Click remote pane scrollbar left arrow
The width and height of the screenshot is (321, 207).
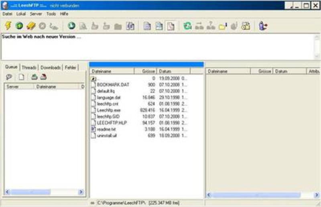[x=209, y=195]
